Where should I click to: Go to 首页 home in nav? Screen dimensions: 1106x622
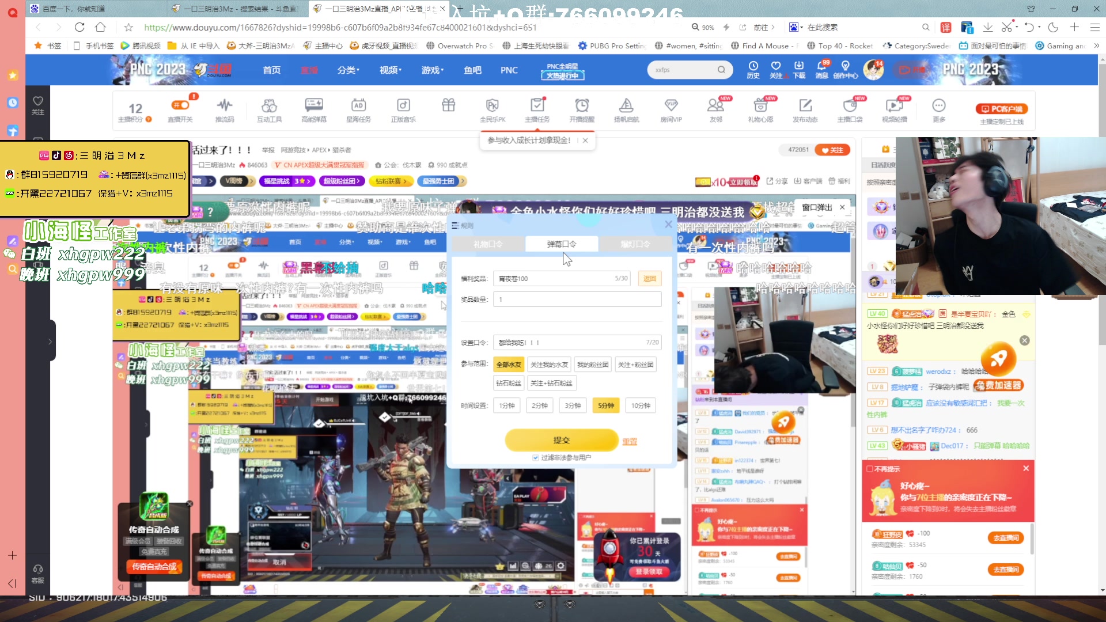click(x=272, y=70)
